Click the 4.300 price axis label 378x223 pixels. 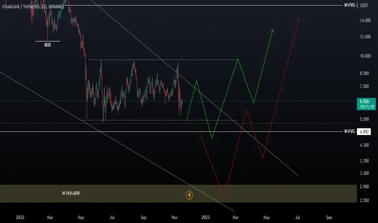[364, 145]
